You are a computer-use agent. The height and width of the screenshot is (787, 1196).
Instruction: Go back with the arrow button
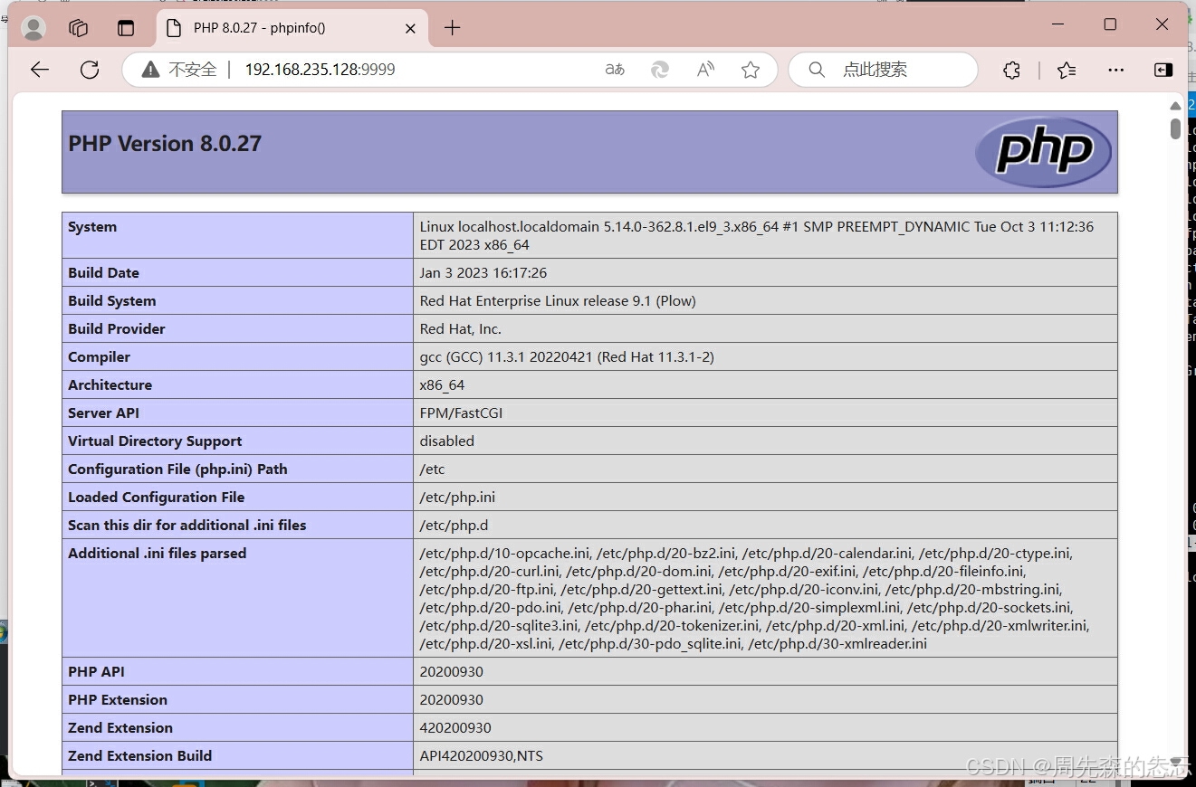[40, 70]
